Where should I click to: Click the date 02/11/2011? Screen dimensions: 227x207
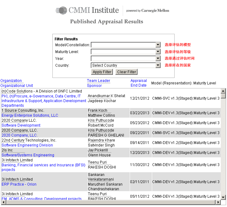[140, 182]
